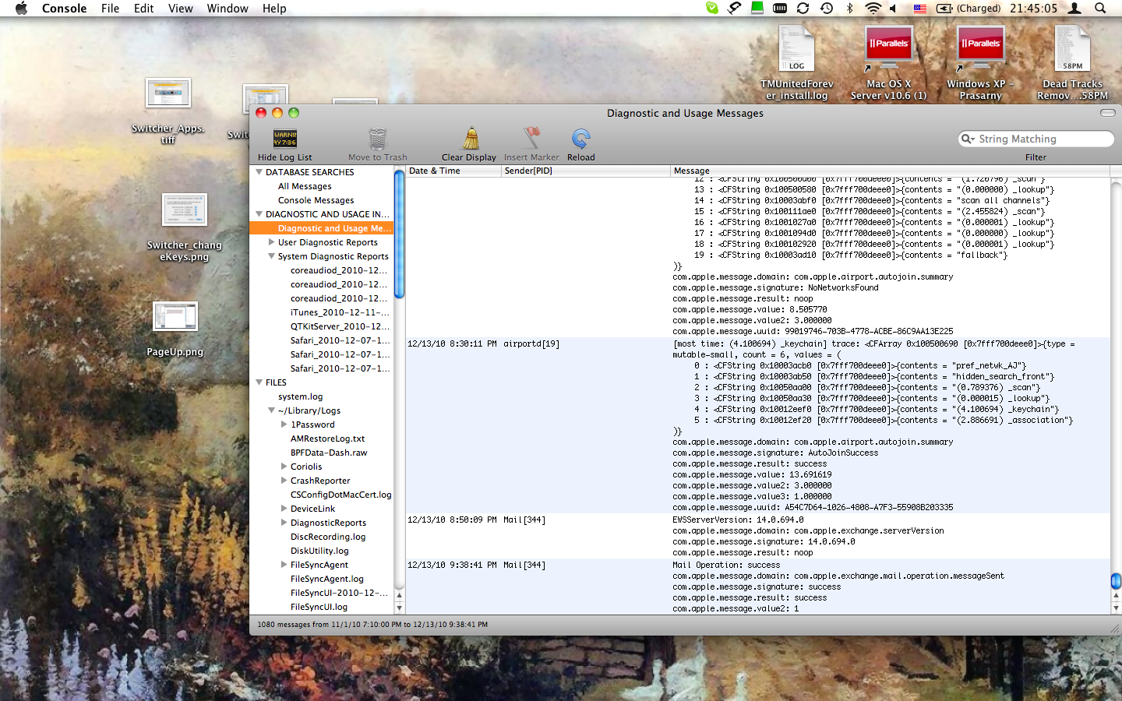Open the View menu

[x=180, y=9]
